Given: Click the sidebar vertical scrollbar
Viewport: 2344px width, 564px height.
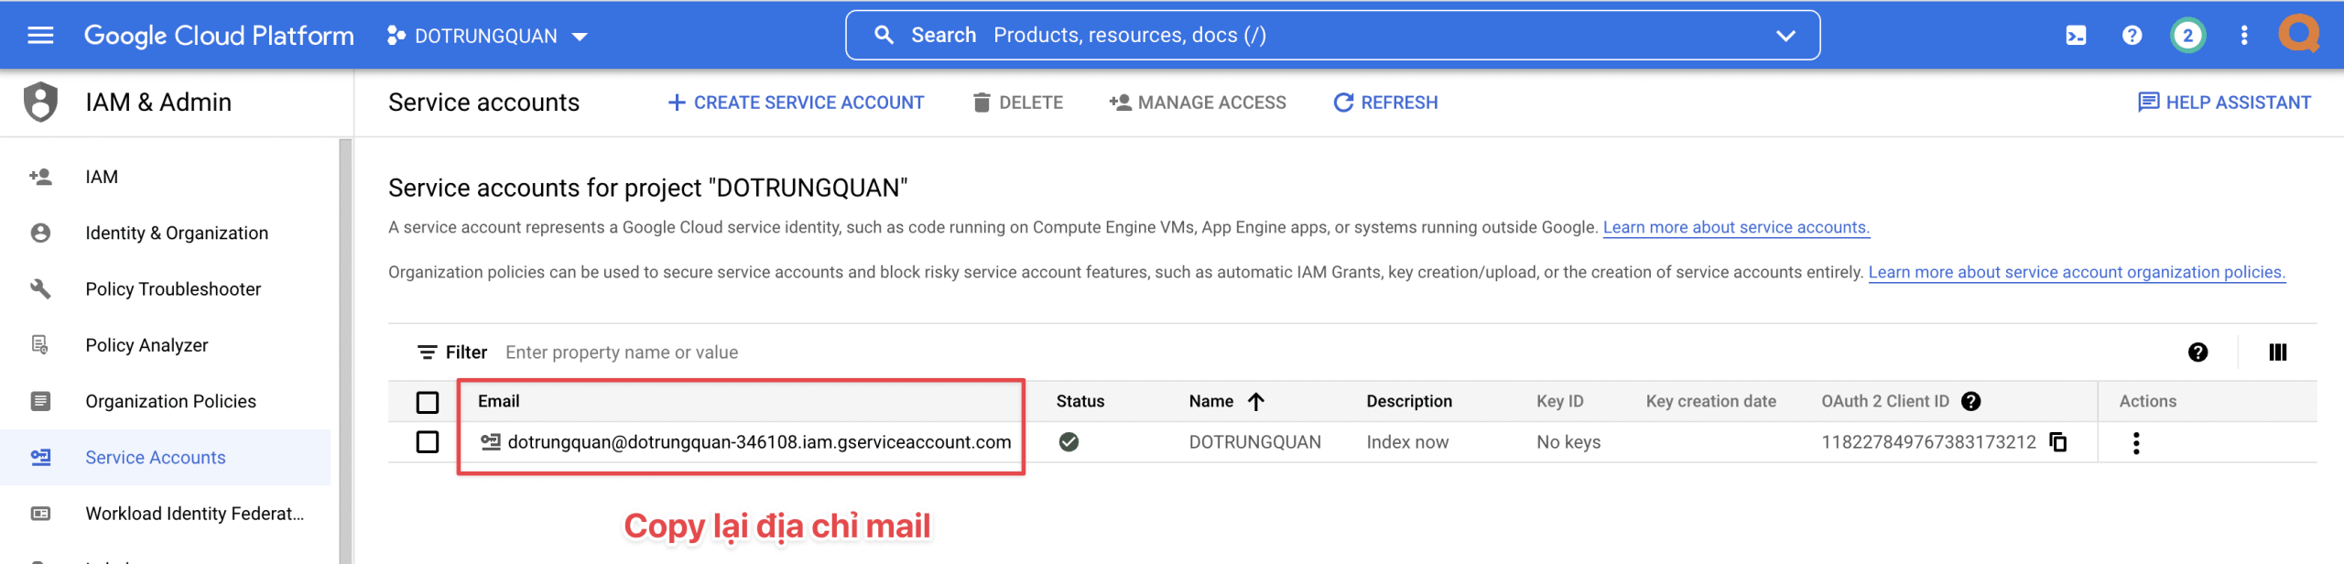Looking at the screenshot, I should click(345, 351).
